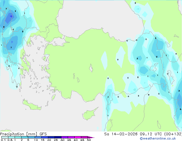Pick legend swatch between 40 and 45
Image resolution: width=182 pixels, height=141 pixels.
pyautogui.click(x=78, y=137)
